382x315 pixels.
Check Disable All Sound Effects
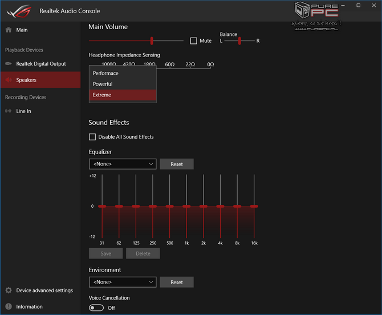pos(92,137)
